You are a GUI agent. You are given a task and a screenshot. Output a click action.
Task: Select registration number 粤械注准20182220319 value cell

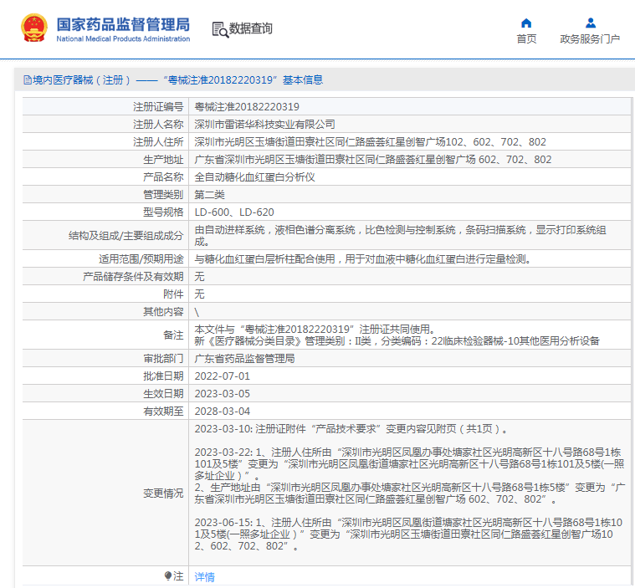pos(247,107)
